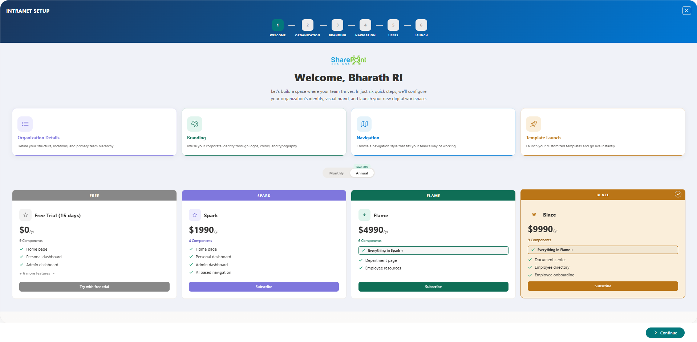This screenshot has height=342, width=697.
Task: Click the Blaze plan crown icon
Action: tap(534, 214)
